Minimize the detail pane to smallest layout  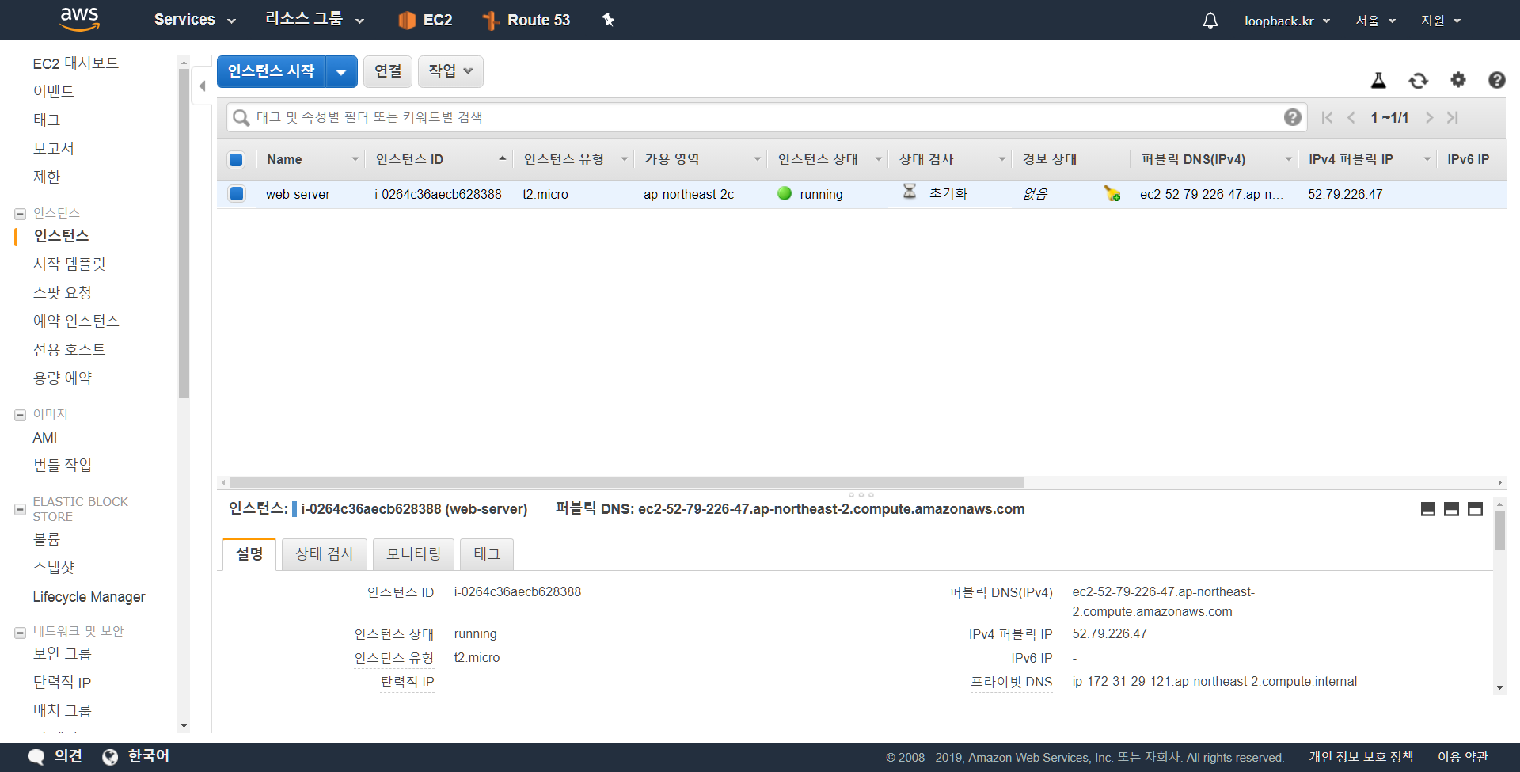[x=1428, y=509]
